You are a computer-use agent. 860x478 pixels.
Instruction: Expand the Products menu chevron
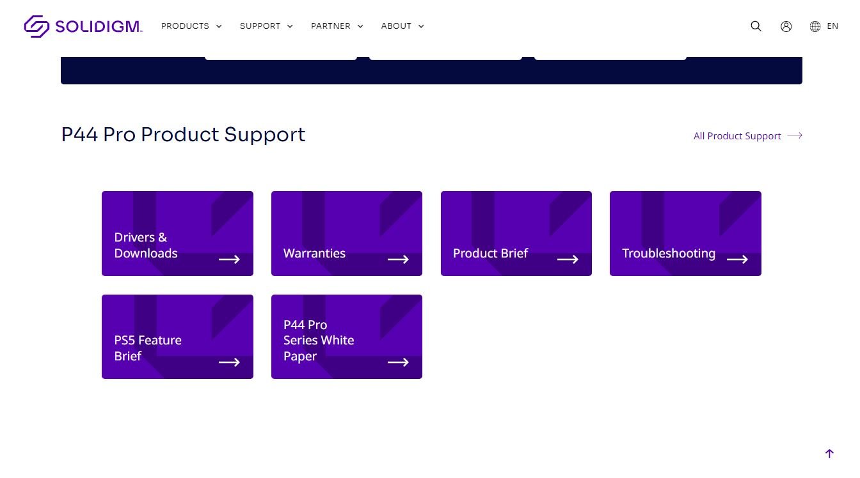[x=219, y=26]
